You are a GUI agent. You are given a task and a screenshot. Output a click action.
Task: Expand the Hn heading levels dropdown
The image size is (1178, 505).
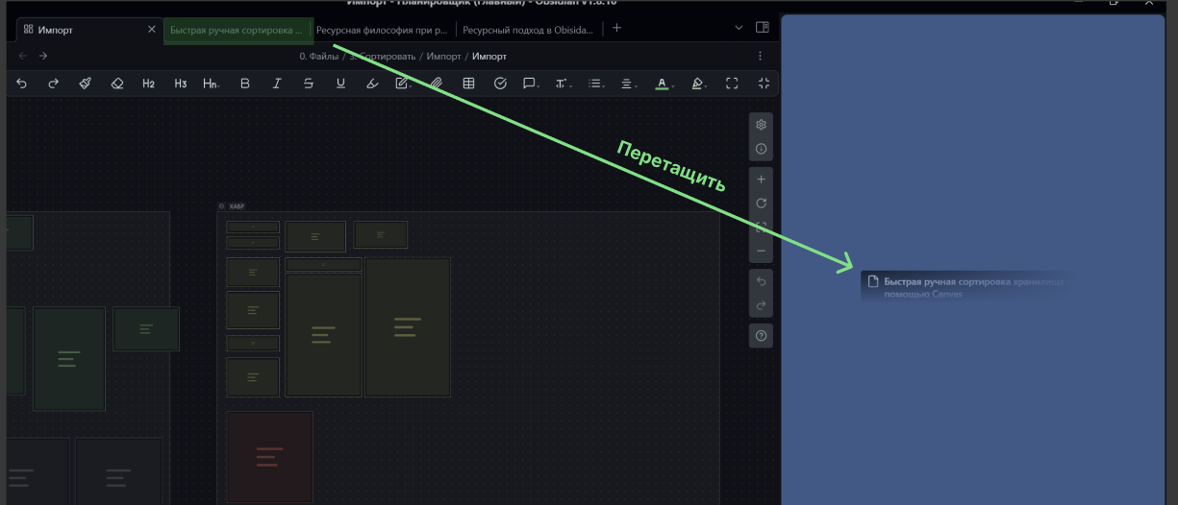pos(211,84)
